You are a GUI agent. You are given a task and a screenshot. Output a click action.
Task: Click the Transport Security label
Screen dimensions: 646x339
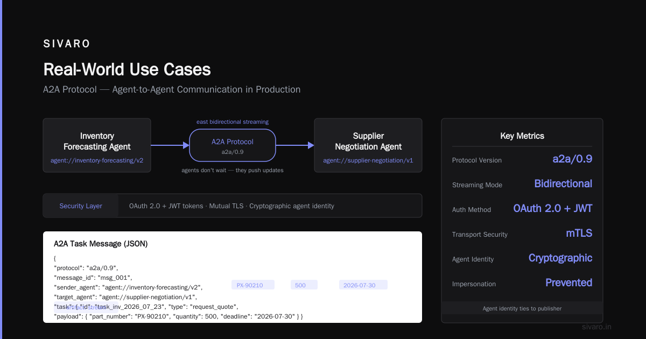(480, 235)
